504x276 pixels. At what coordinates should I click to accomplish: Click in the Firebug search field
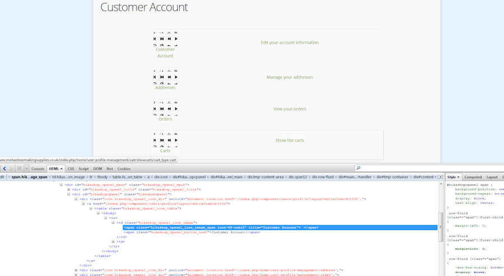[x=429, y=168]
